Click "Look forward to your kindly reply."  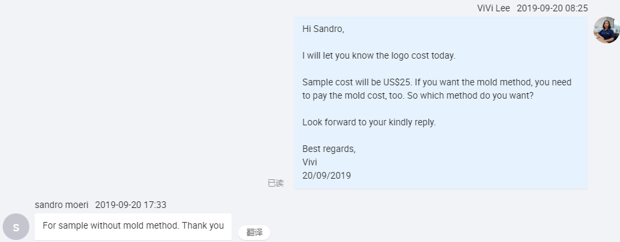(369, 123)
